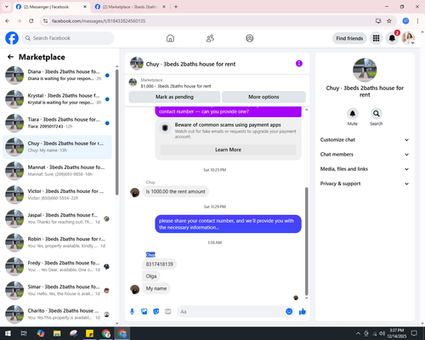Choose a GIF icon in message composer

[168, 312]
